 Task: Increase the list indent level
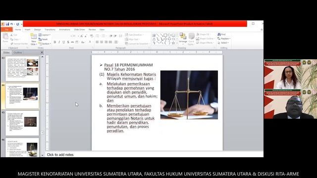tap(115, 36)
